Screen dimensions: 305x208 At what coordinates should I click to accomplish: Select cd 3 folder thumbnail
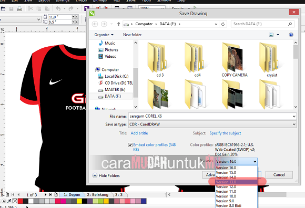pos(160,60)
